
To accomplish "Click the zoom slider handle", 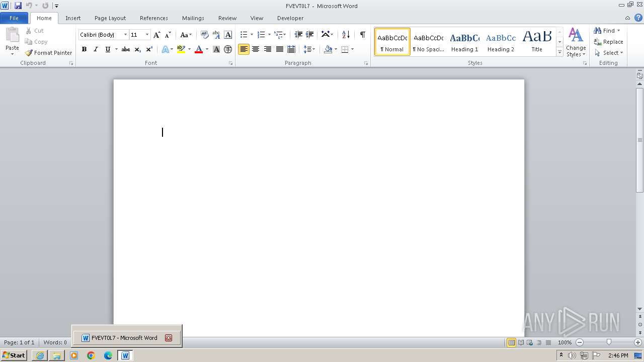I will 609,342.
